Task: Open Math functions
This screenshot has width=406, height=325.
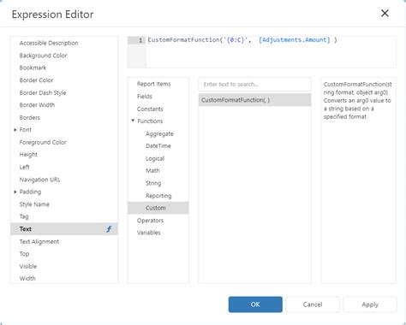Action: click(x=158, y=171)
